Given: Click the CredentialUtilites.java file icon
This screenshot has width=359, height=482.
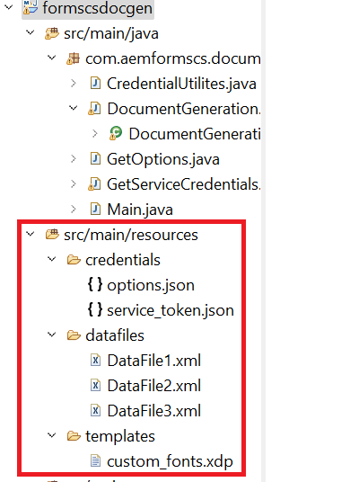Looking at the screenshot, I should point(95,84).
